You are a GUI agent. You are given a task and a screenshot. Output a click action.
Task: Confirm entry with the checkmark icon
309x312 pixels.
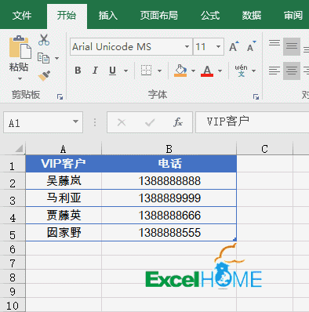click(150, 122)
